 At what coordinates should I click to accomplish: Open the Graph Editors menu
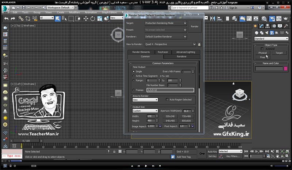[x=109, y=12]
